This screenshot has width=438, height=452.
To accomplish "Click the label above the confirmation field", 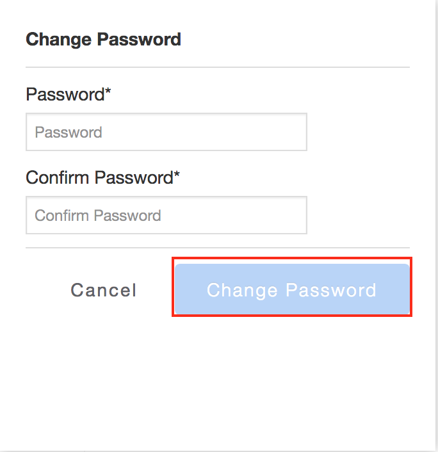I will pyautogui.click(x=102, y=177).
